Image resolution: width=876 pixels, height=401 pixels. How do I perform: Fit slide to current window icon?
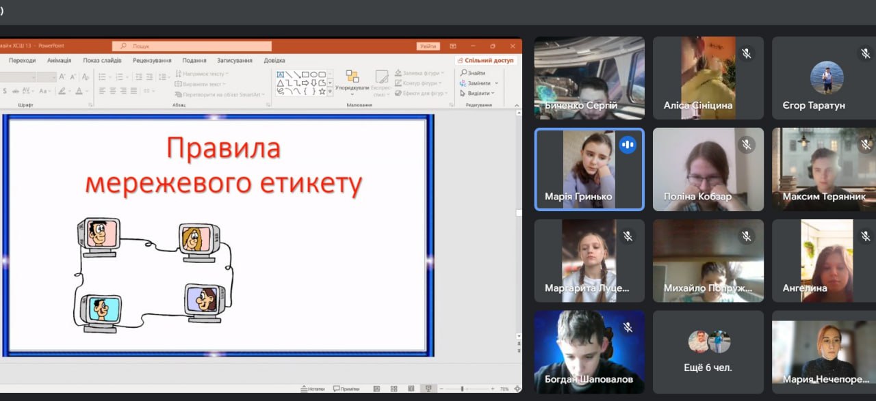click(517, 389)
